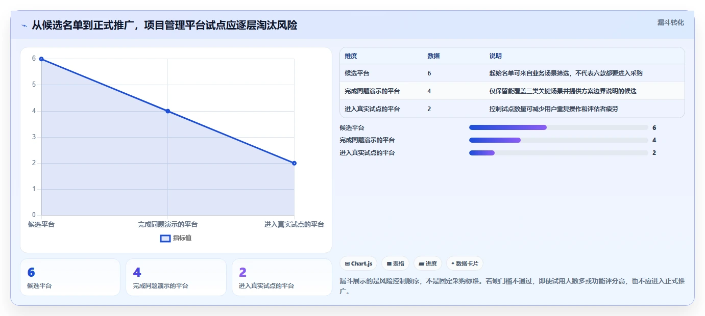Click the footnote starting 漏斗展示的是风险控制顺序
Screen dimensions: 705x316
[512, 286]
